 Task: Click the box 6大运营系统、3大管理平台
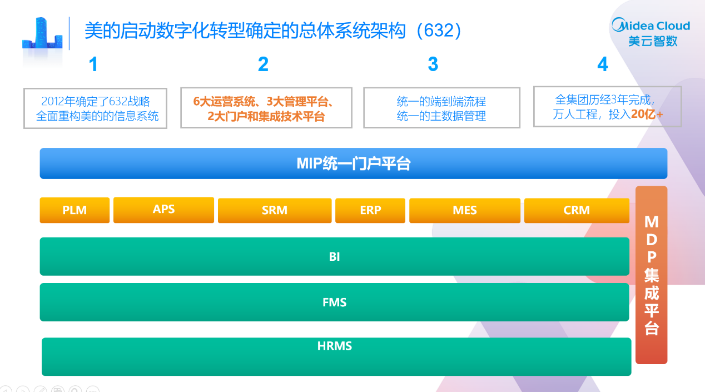pos(266,107)
